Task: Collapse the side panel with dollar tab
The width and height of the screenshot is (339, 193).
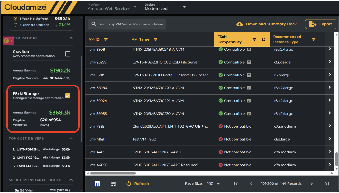Action: click(x=9, y=41)
